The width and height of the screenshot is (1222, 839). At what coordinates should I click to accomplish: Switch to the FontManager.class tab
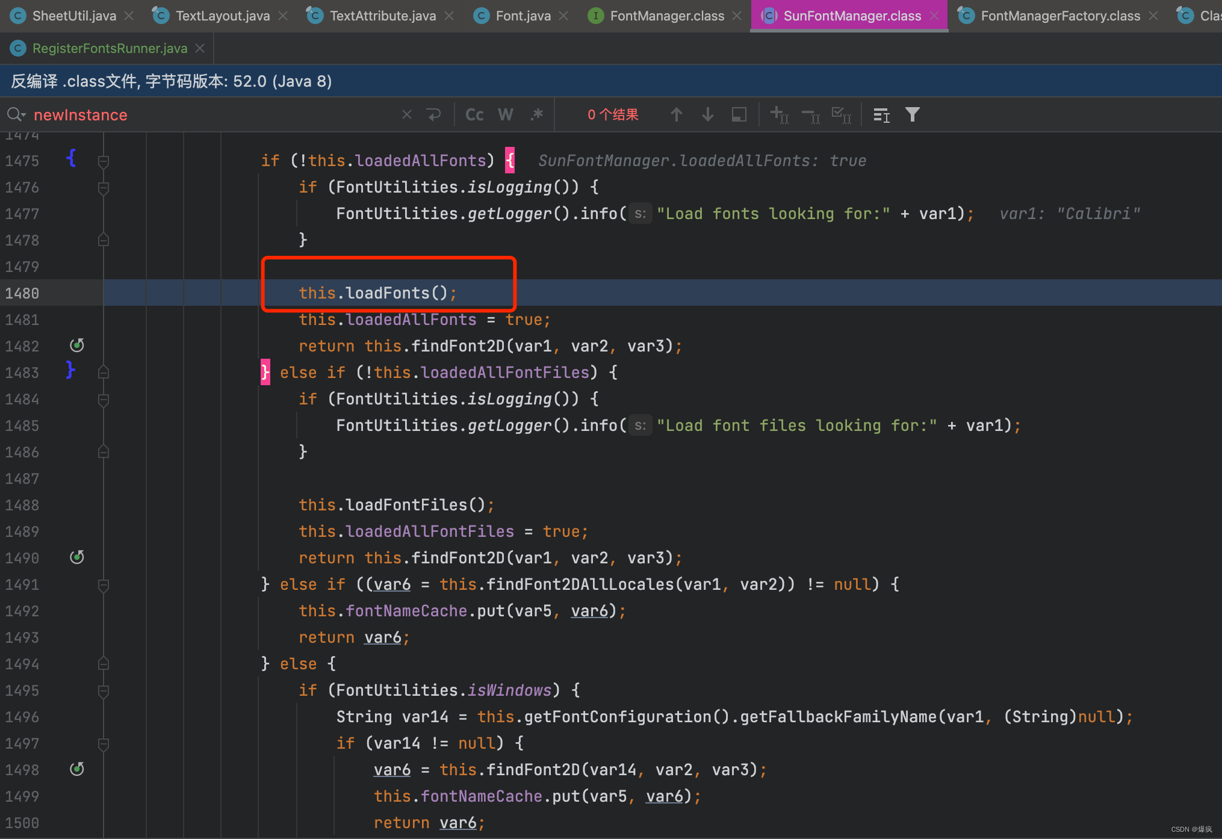click(x=666, y=16)
